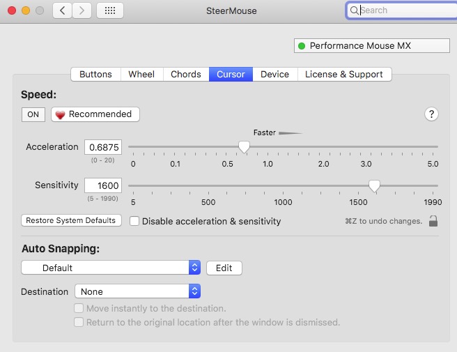The height and width of the screenshot is (352, 457).
Task: Switch to the Wheel tab
Action: coord(141,75)
